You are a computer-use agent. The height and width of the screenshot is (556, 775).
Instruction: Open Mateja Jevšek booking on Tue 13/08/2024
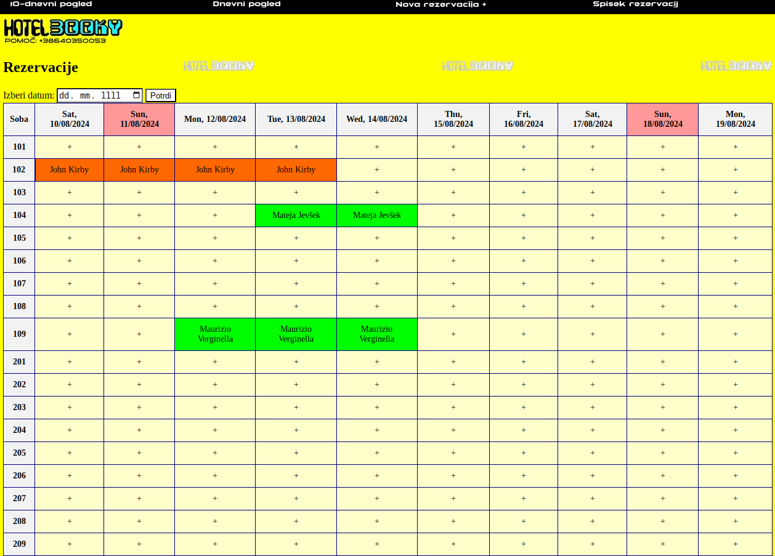point(296,216)
